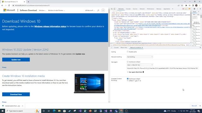Image resolution: width=202 pixels, height=113 pixels.
Task: Click the custom user agent string field
Action: tap(163, 68)
